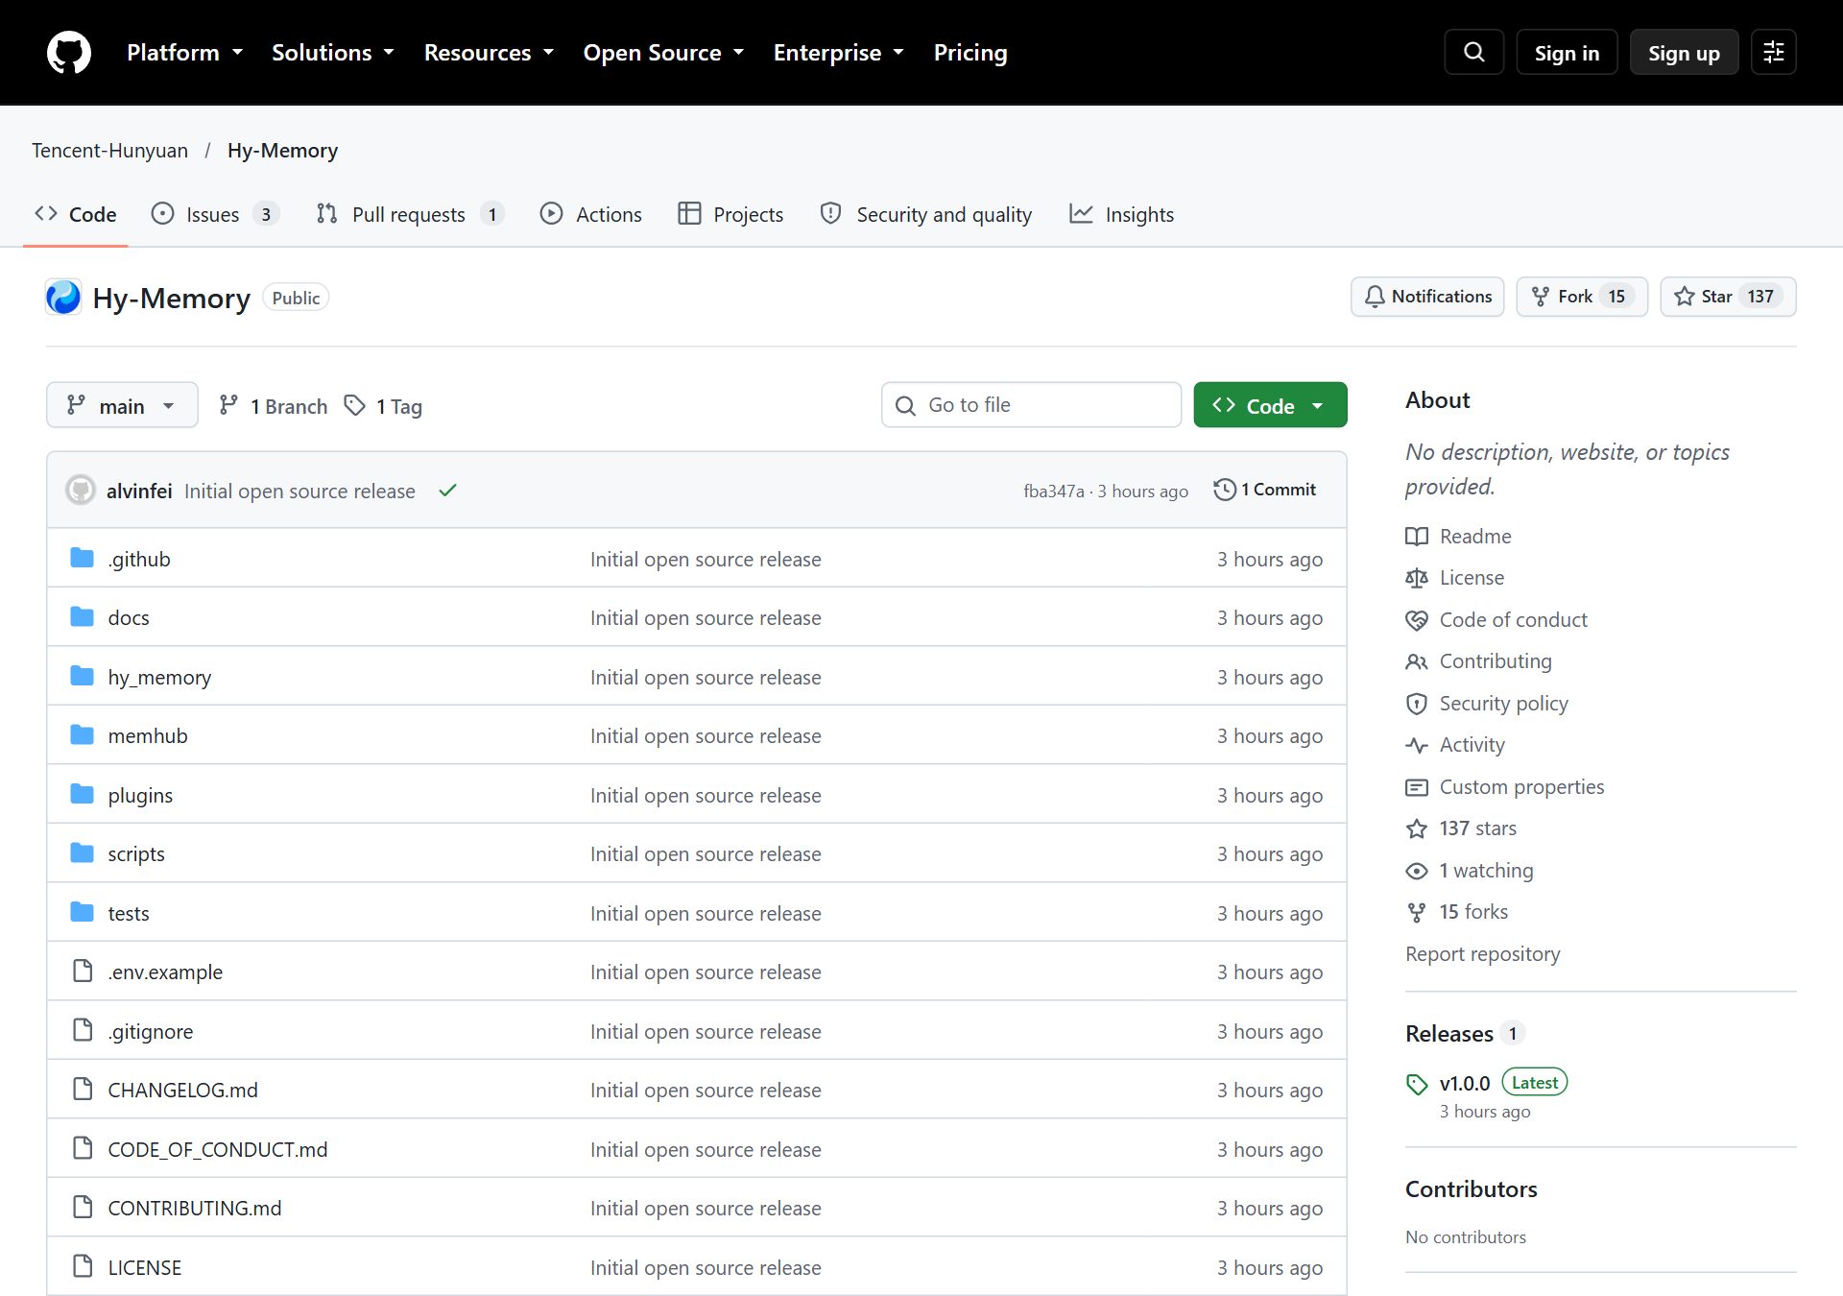Switch to the Actions tab
Viewport: 1843px width, 1296px height.
[x=591, y=214]
